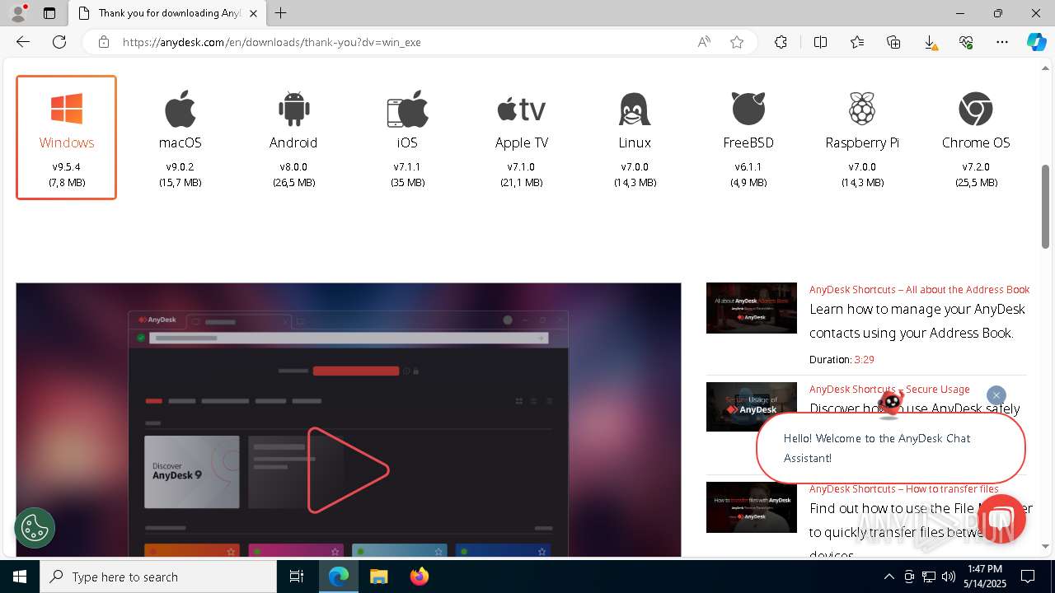Open the network status icon
1055x593 pixels.
[x=929, y=577]
